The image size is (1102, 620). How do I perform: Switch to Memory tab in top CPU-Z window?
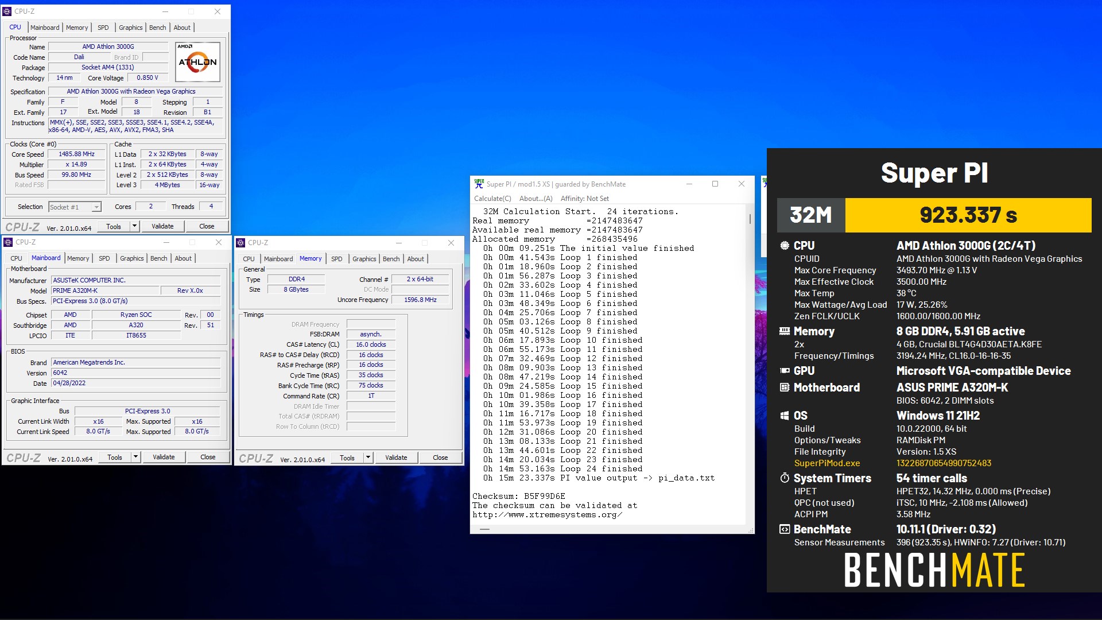click(77, 28)
